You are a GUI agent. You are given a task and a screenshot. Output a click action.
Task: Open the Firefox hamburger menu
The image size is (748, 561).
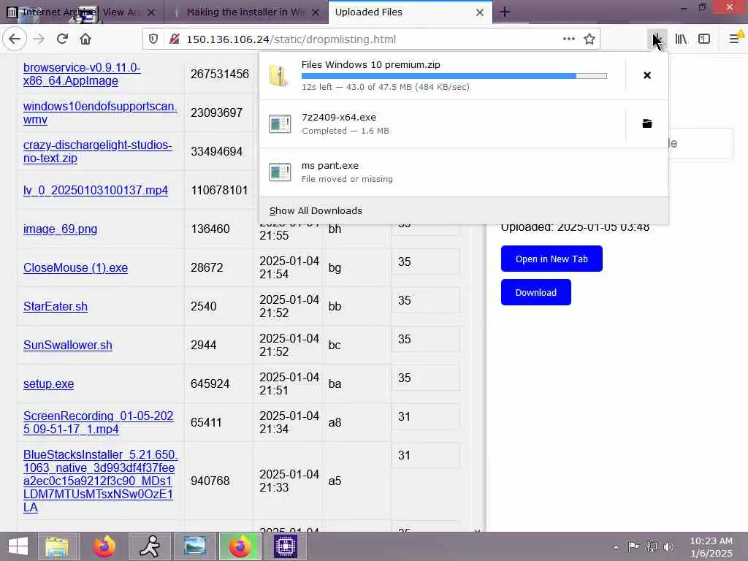pos(735,39)
